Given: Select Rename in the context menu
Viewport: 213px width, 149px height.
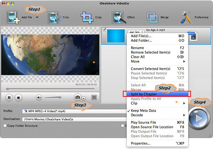Looking at the screenshot, I should point(157,48).
